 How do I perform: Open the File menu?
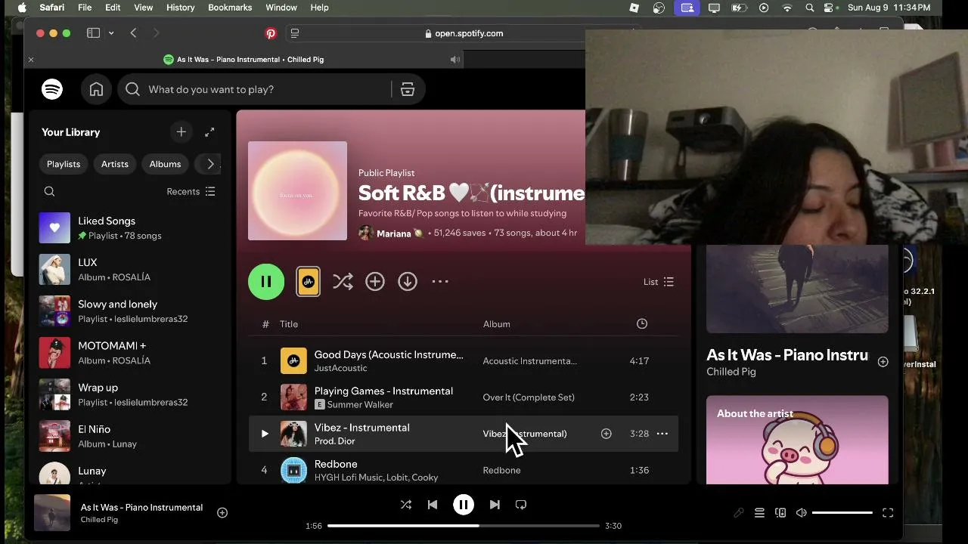point(85,8)
